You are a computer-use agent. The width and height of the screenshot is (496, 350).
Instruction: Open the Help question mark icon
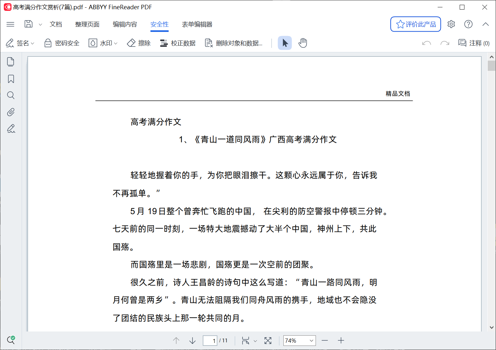click(x=468, y=24)
